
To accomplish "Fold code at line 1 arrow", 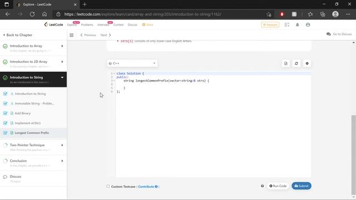I will pyautogui.click(x=114, y=73).
